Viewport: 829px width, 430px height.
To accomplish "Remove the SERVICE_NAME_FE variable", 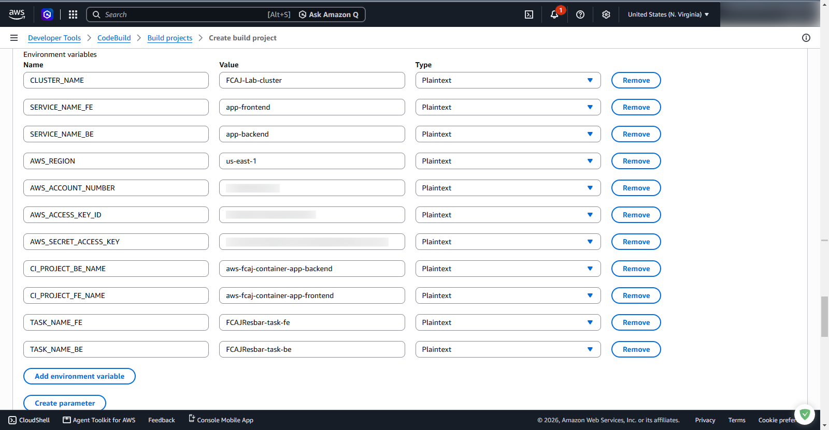I will [636, 107].
